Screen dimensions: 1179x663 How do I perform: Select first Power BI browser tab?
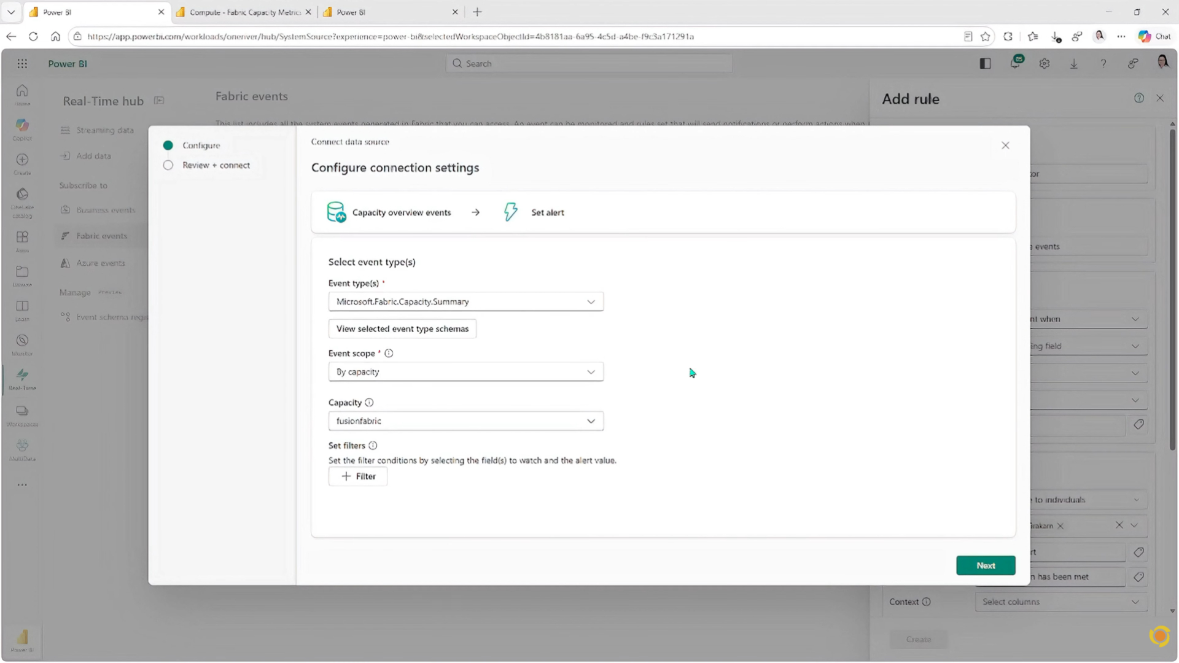[x=97, y=12]
